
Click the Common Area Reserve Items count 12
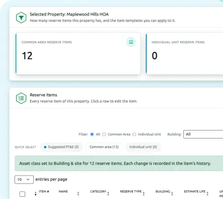[x=27, y=56]
